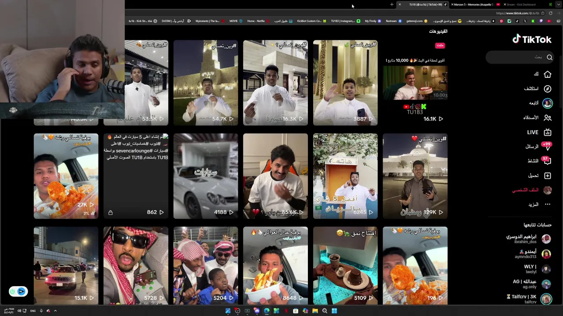563x316 pixels.
Task: Open followed account taifcrv
Action: point(529,299)
